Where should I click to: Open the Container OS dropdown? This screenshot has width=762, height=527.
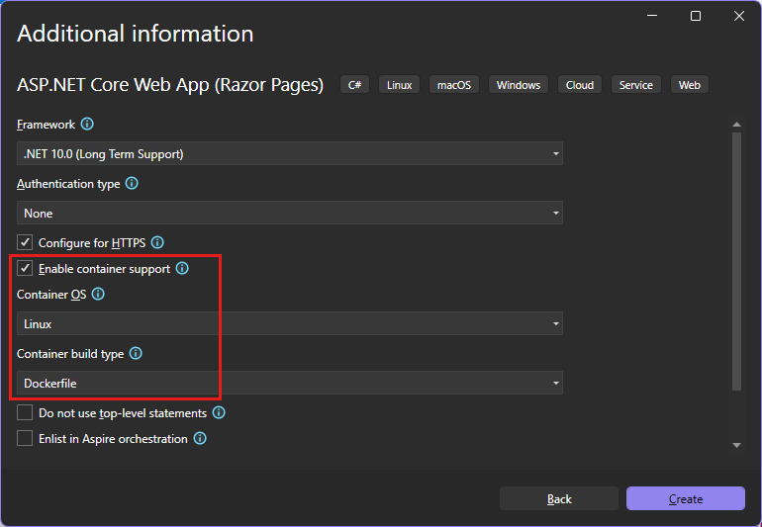coord(290,323)
